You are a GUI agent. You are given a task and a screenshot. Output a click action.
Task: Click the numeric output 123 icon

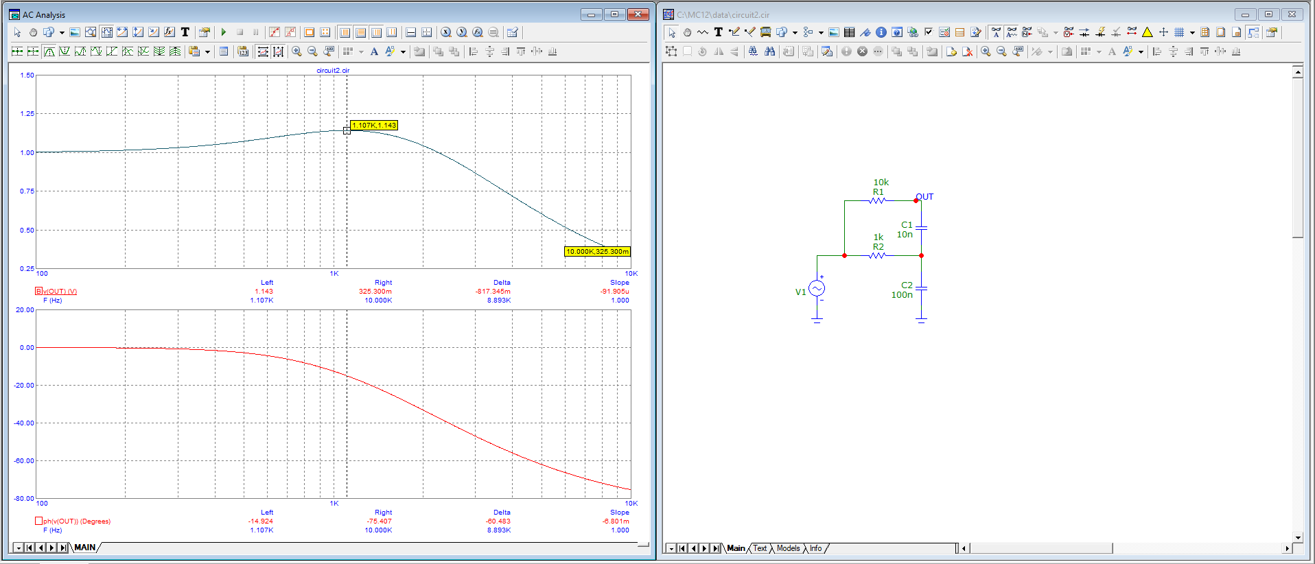coord(243,51)
